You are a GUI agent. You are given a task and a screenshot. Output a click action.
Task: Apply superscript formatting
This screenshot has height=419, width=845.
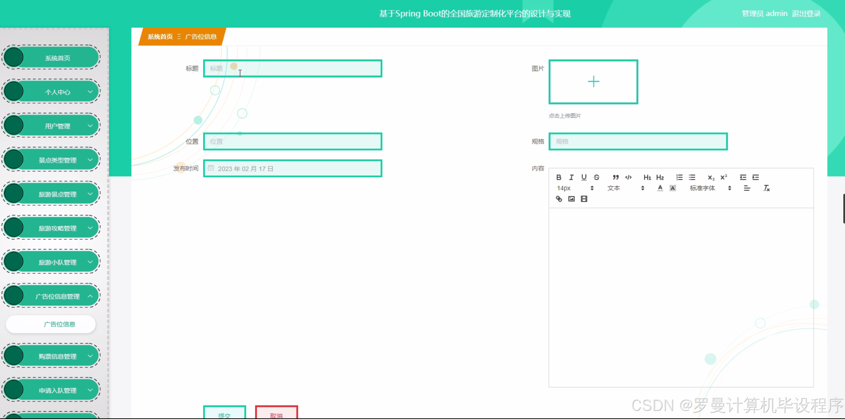[x=724, y=177]
